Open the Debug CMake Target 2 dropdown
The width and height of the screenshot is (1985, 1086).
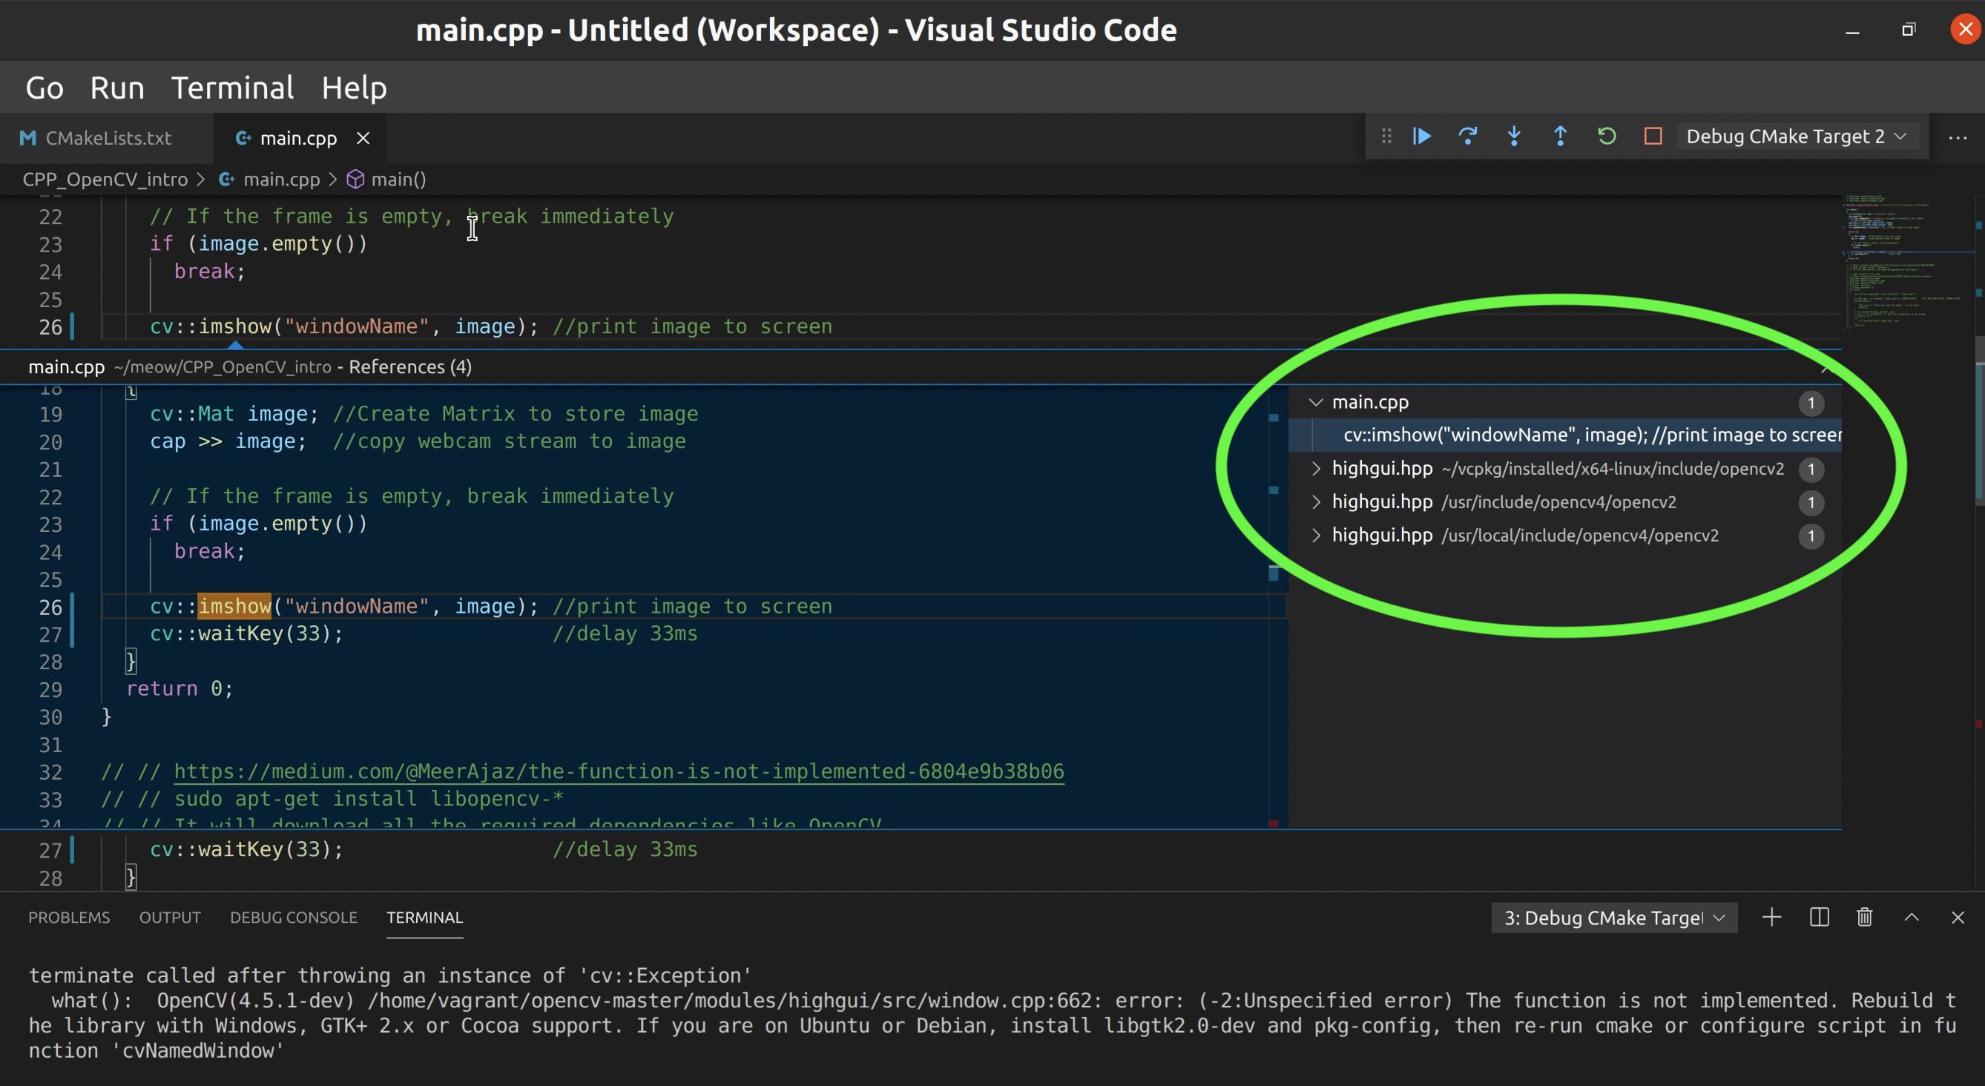click(x=1796, y=136)
